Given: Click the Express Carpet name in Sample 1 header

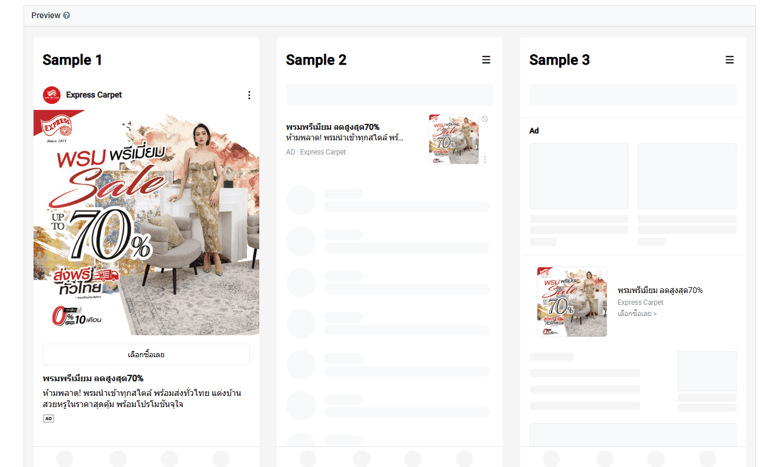Looking at the screenshot, I should click(94, 95).
